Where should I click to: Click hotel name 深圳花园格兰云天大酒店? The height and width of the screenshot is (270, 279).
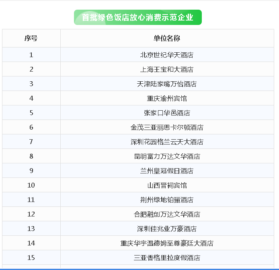click(167, 142)
